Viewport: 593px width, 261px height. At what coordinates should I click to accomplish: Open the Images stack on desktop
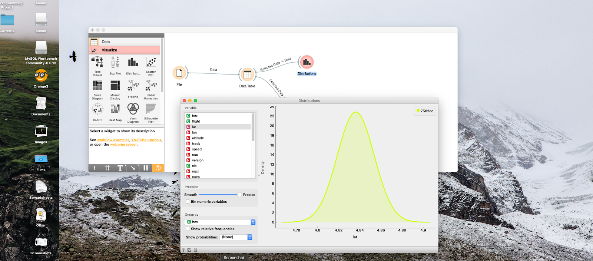pyautogui.click(x=41, y=131)
